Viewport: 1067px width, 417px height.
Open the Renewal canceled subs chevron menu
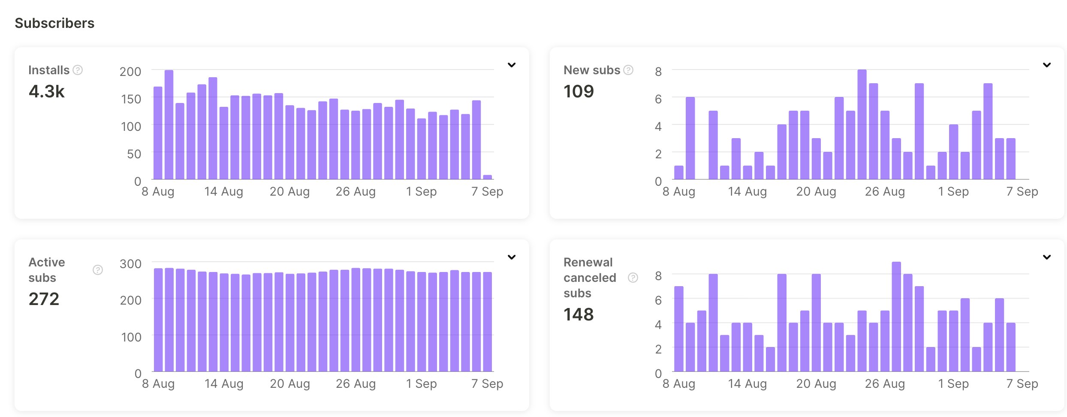coord(1047,257)
